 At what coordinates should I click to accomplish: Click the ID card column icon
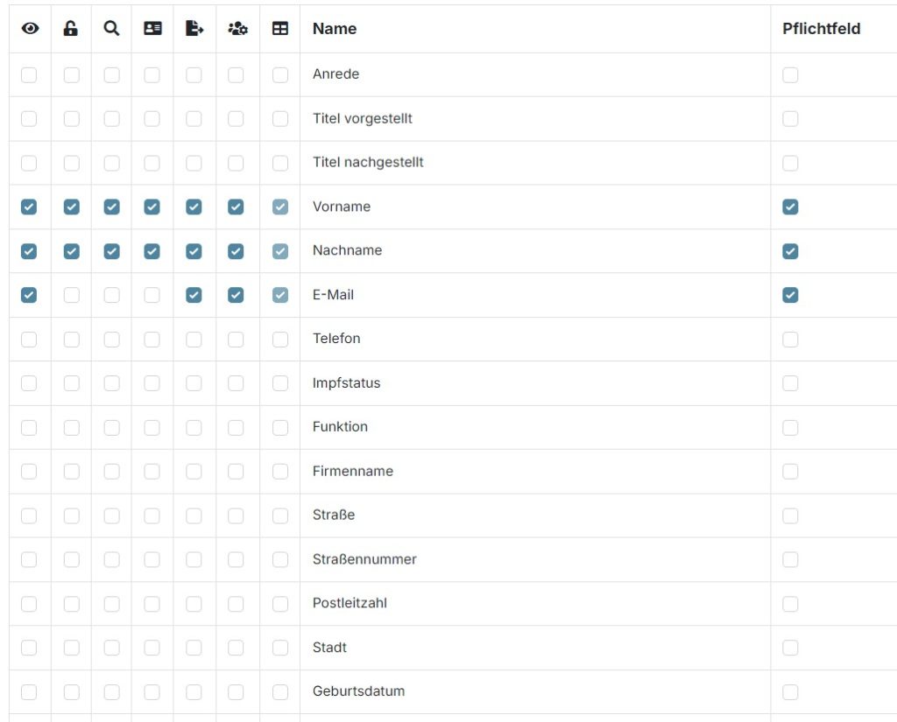[x=152, y=29]
